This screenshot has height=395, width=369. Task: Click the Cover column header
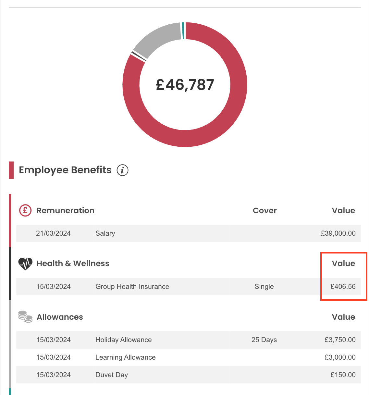265,210
